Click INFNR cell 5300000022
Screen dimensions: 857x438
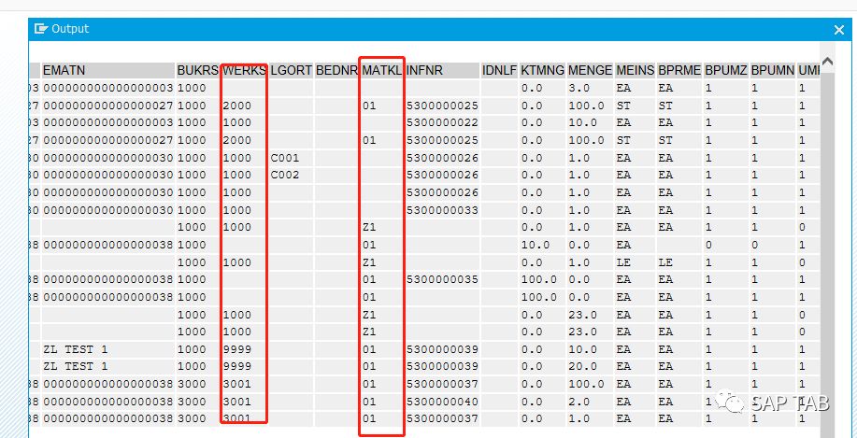pos(442,123)
